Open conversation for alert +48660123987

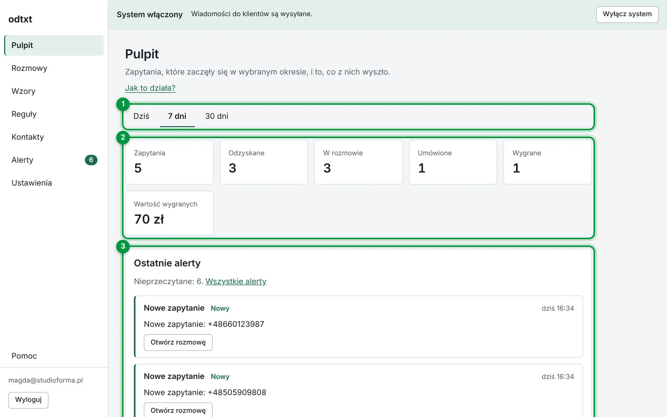[178, 342]
